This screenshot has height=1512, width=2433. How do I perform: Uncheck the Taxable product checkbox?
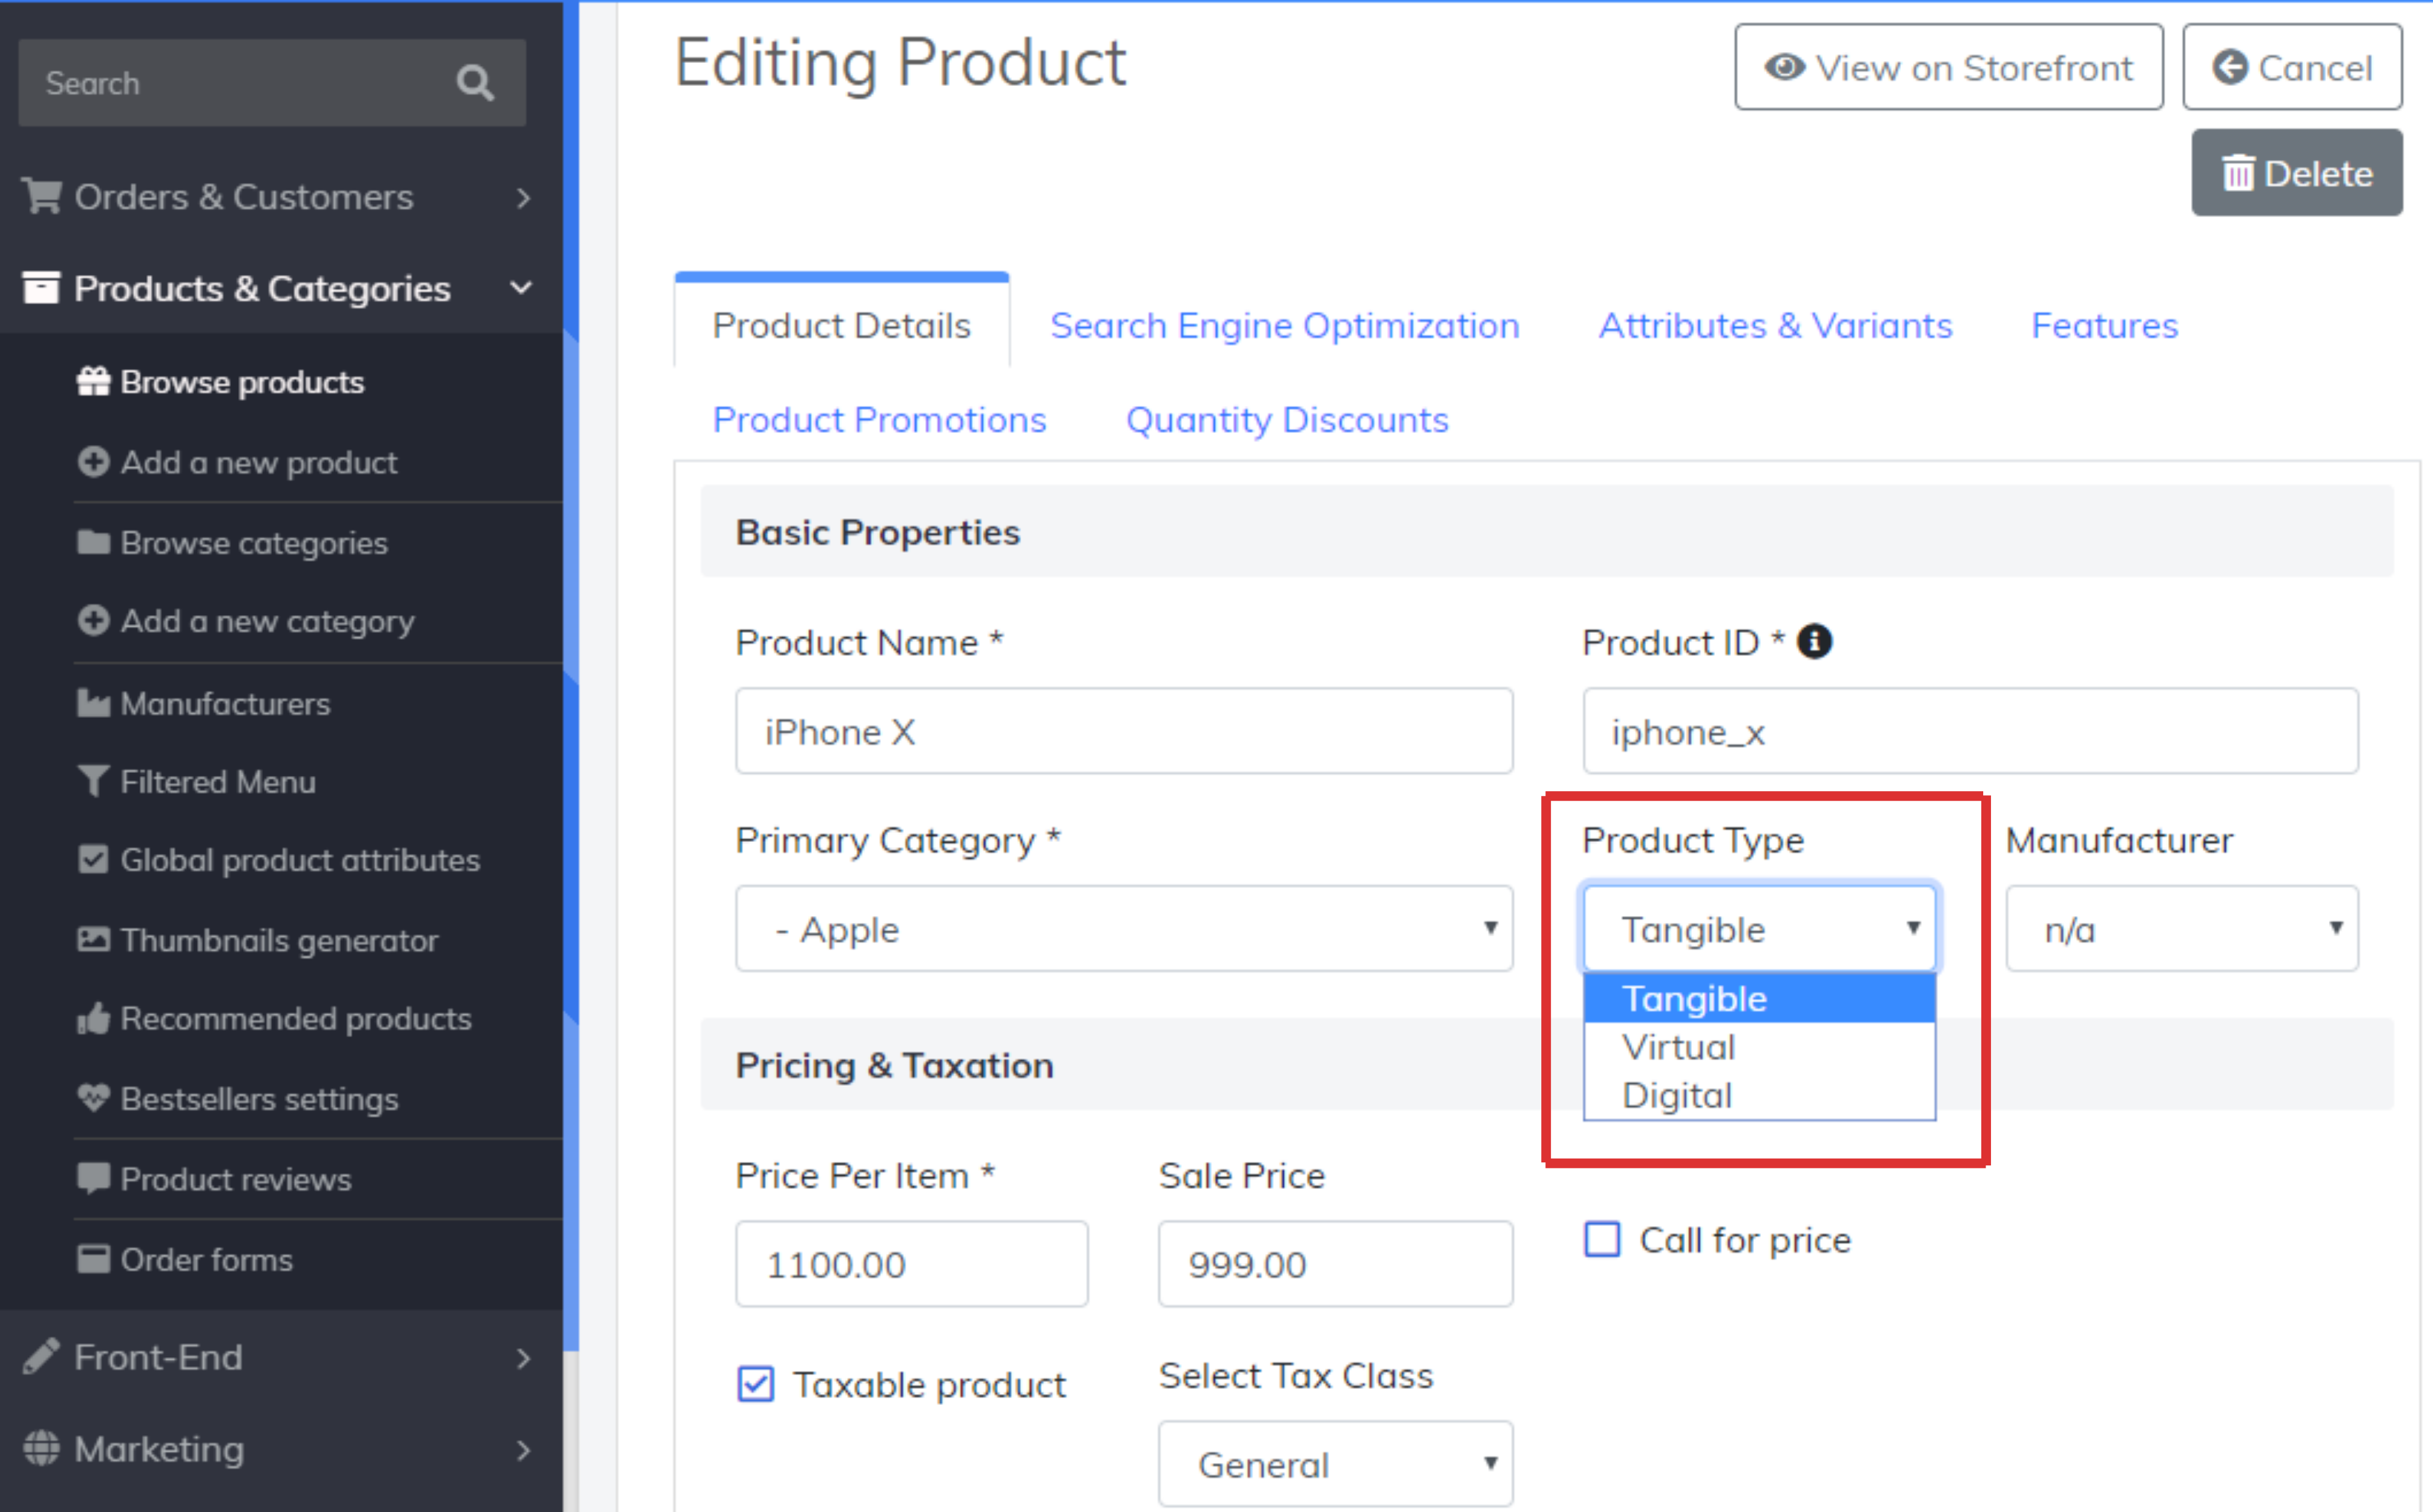(756, 1385)
